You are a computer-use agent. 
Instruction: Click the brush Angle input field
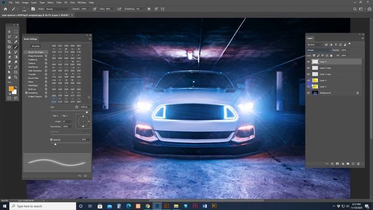pos(67,121)
